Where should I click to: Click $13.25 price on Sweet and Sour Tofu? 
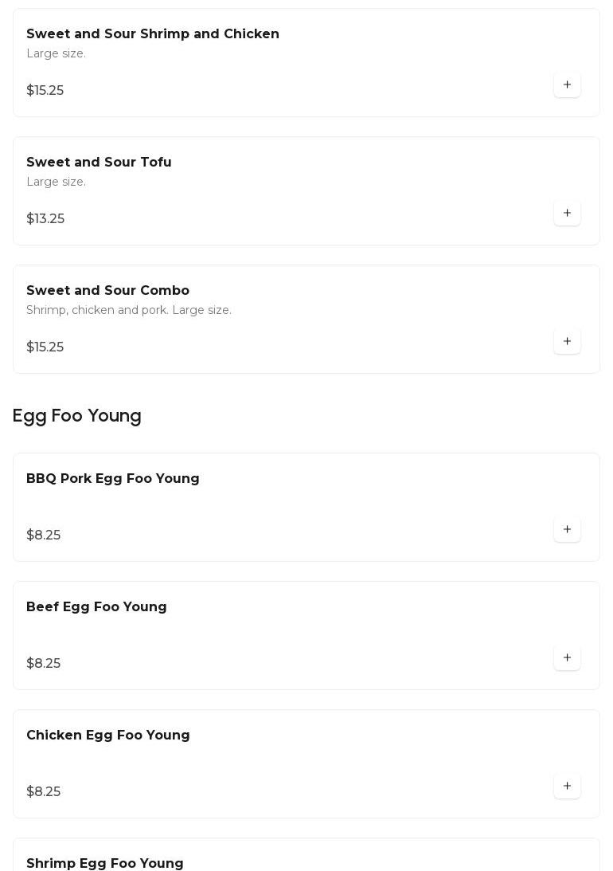coord(45,219)
